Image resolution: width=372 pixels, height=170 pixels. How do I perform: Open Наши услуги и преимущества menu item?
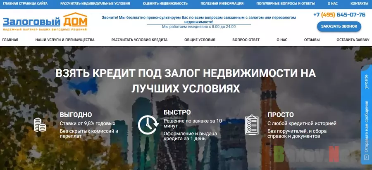pos(65,40)
